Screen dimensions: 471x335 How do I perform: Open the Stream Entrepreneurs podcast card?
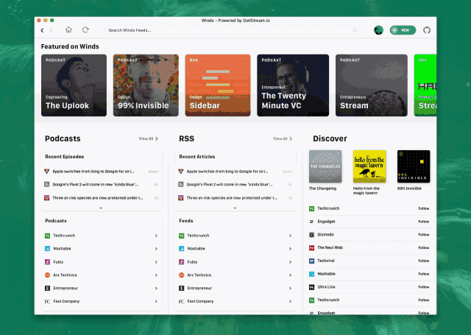pyautogui.click(x=372, y=85)
